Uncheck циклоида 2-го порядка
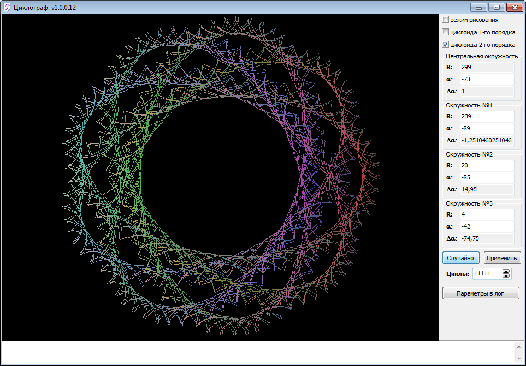This screenshot has height=366, width=526. 445,44
